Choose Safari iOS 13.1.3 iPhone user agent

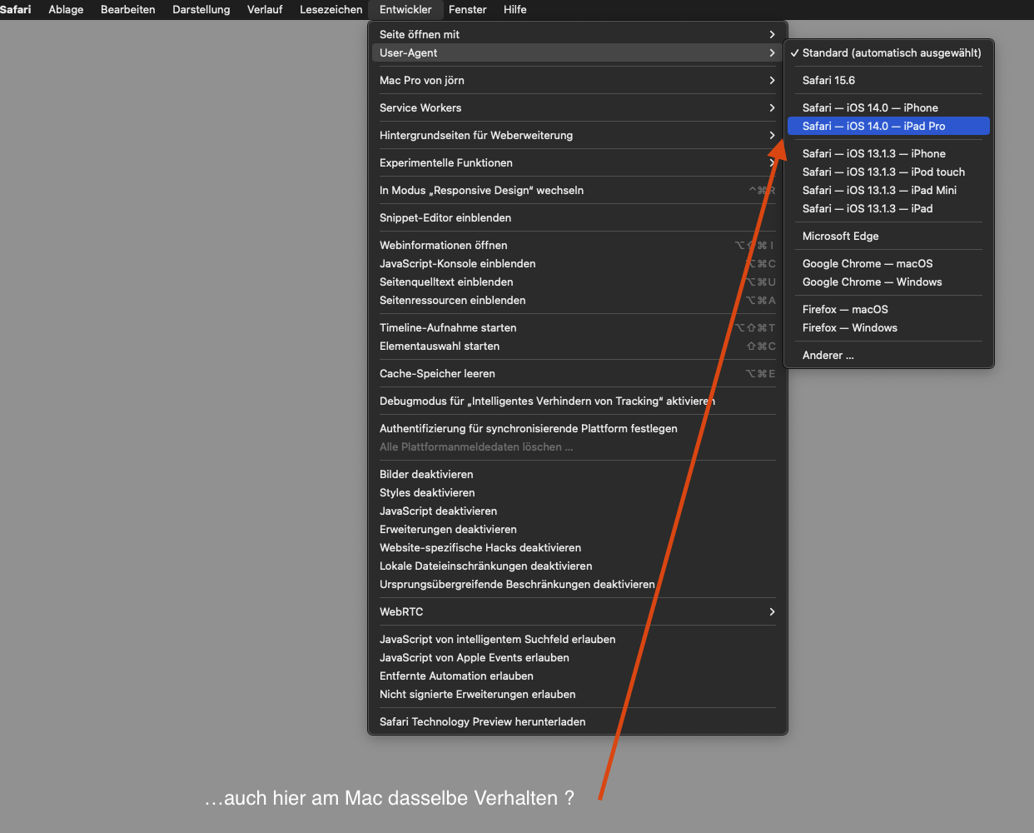[x=888, y=153]
